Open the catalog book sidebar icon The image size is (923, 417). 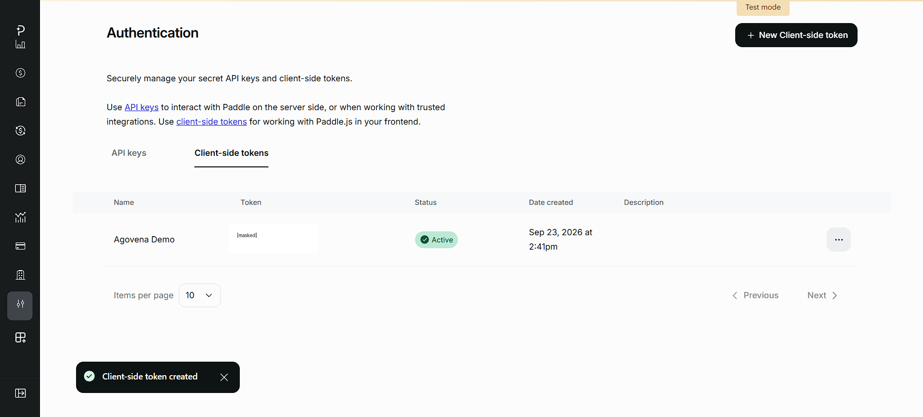click(x=20, y=189)
